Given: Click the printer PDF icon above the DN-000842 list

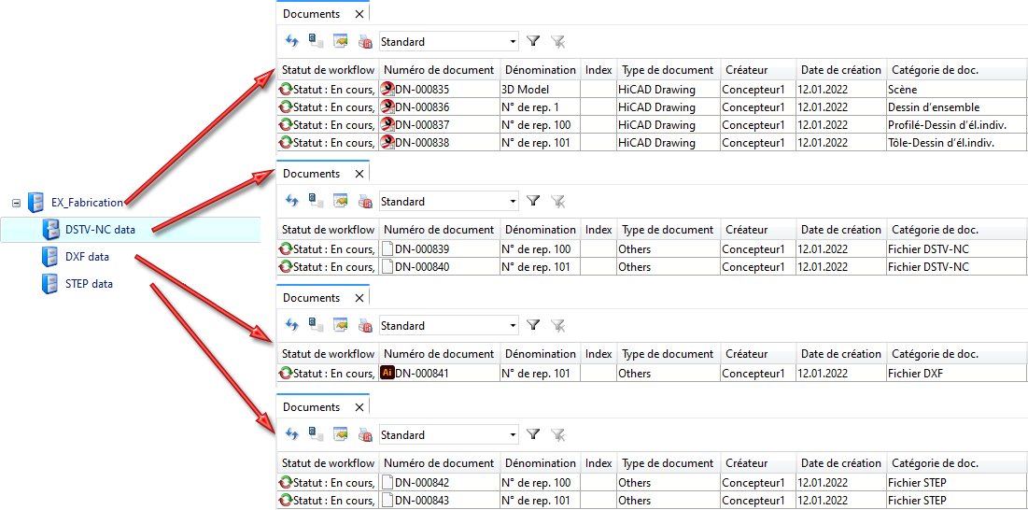Looking at the screenshot, I should pyautogui.click(x=364, y=435).
